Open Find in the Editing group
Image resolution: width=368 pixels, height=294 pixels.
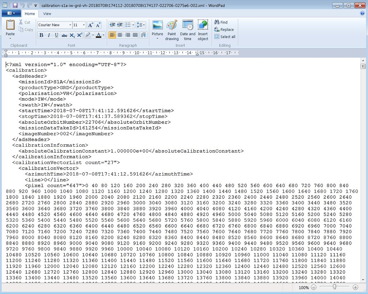(221, 22)
